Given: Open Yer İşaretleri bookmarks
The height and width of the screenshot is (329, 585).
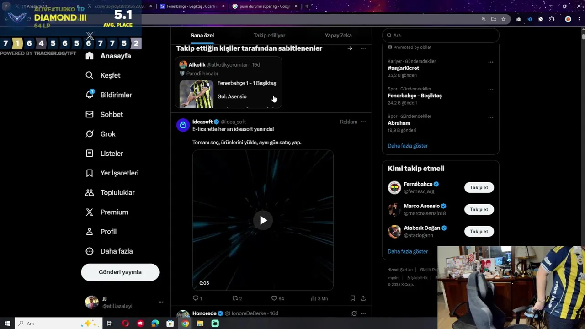Looking at the screenshot, I should (x=112, y=173).
